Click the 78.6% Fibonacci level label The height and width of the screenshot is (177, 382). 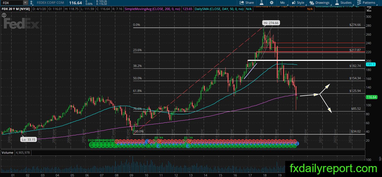pos(137,109)
